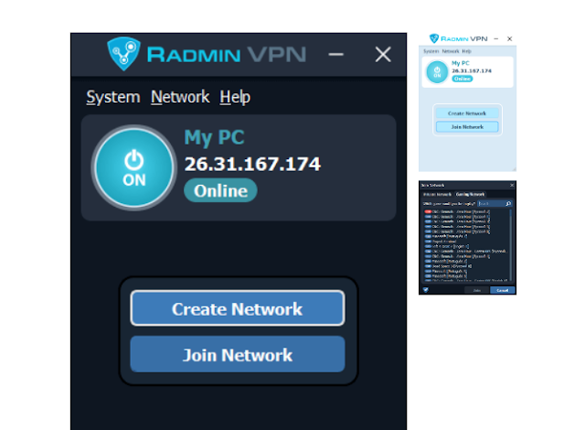Open the Network menu in dark window
585x430 pixels.
(x=180, y=97)
